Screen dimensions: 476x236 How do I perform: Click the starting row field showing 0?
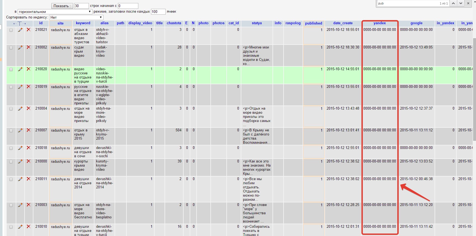pos(128,6)
